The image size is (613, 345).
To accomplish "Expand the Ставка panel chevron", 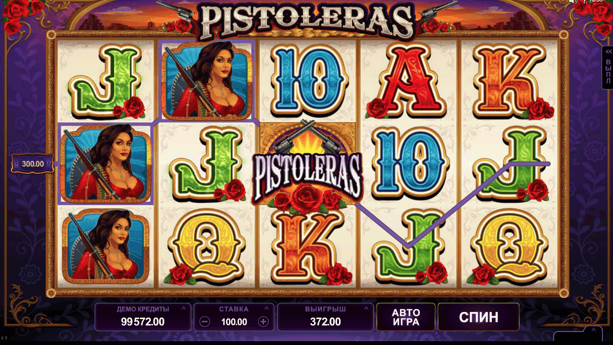I will [267, 309].
